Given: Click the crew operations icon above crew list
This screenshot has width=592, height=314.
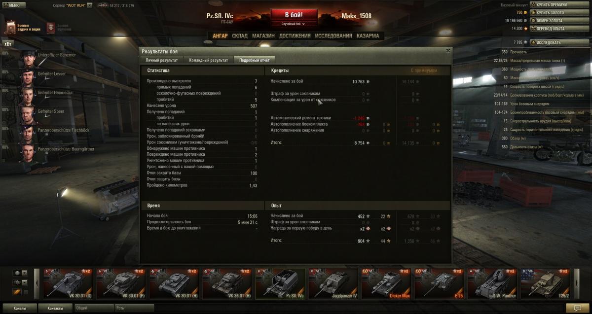Looking at the screenshot, I should click(x=8, y=44).
